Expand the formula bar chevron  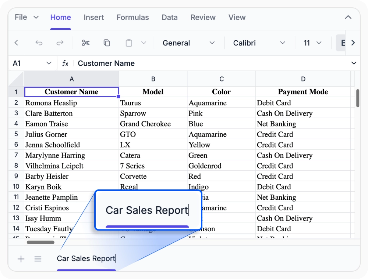(x=354, y=63)
